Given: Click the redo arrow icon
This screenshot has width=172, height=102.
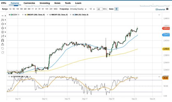Looking at the screenshot, I should tap(2, 52).
